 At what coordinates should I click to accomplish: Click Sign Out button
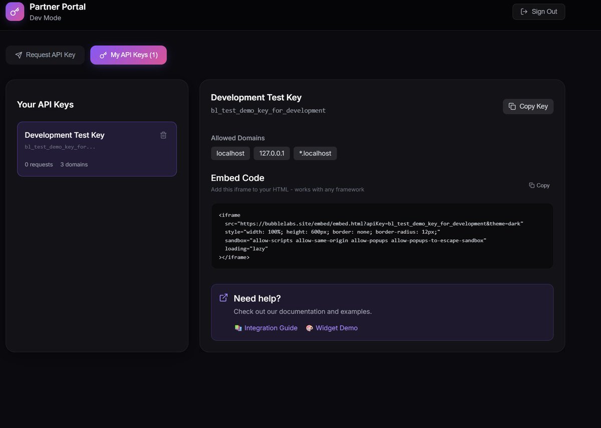coord(538,12)
